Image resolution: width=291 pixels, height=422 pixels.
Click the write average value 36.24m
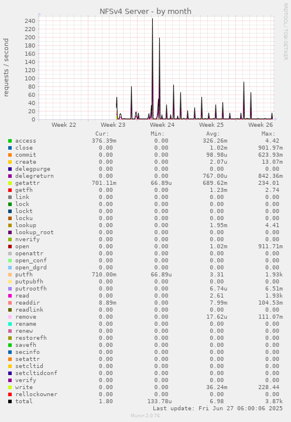[x=217, y=387]
